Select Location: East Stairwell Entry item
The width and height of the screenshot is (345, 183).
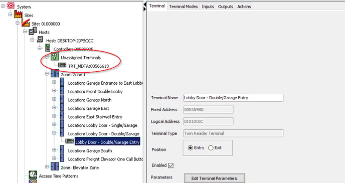point(95,117)
